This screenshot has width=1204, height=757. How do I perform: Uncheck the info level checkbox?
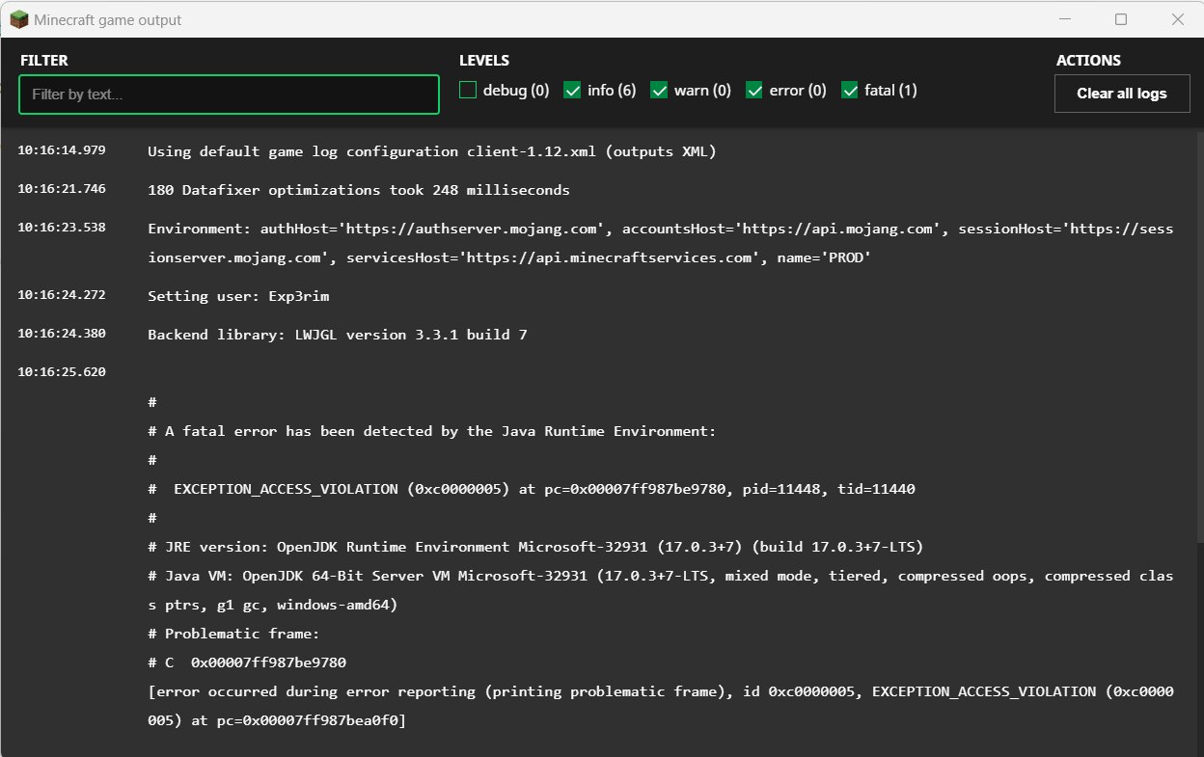coord(572,90)
